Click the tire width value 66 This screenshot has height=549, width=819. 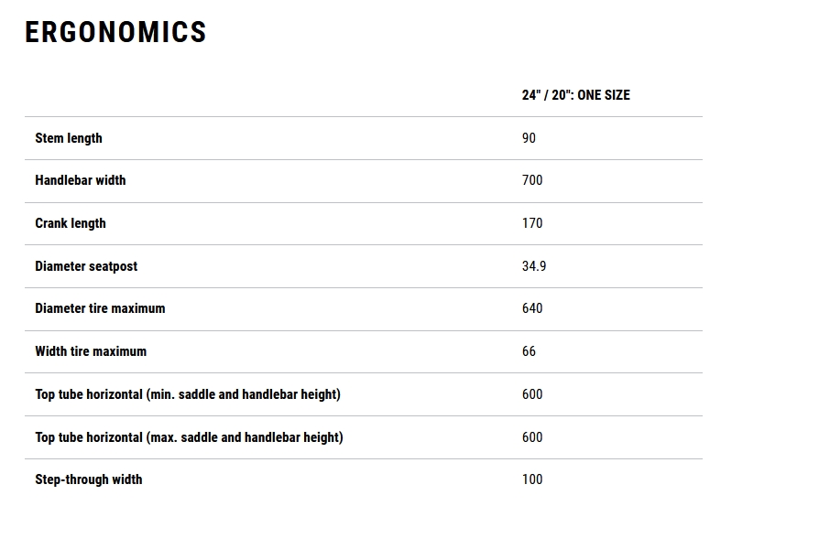(x=529, y=351)
